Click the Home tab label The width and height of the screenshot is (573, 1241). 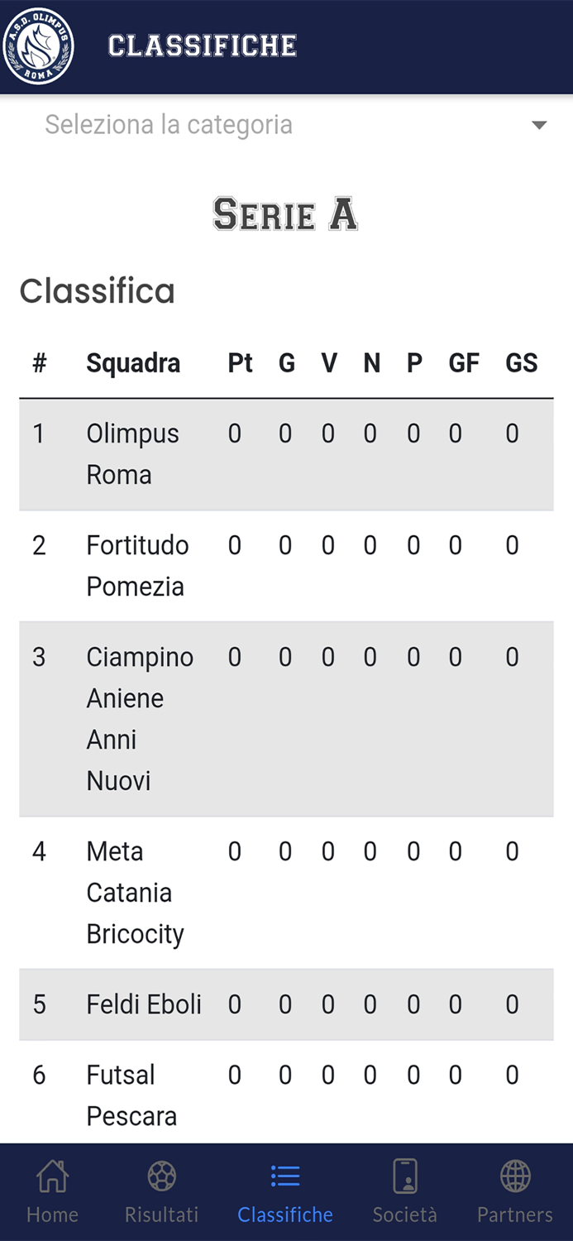pos(52,1215)
